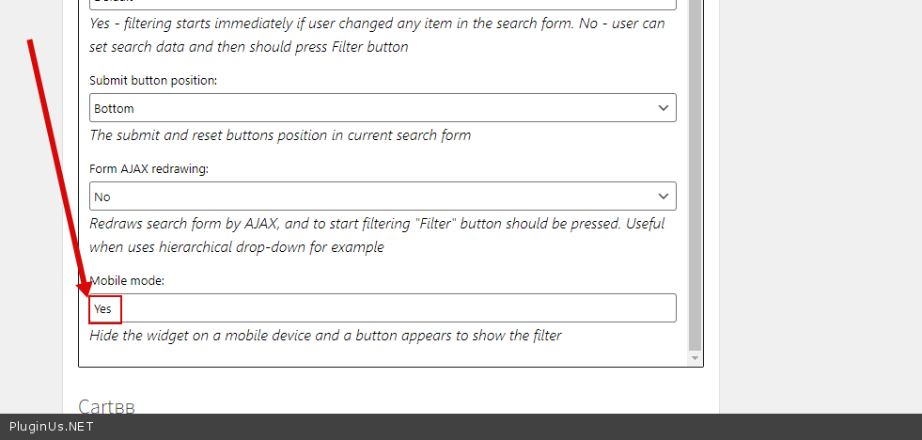922x440 pixels.
Task: Click the "Form AJAX redrawing:" label
Action: pyautogui.click(x=148, y=169)
